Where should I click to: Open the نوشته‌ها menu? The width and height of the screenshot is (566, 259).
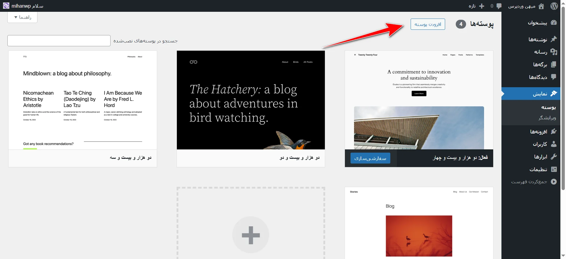(x=531, y=39)
